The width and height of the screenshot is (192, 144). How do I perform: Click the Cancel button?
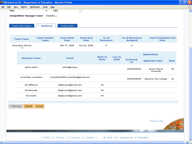39,106
